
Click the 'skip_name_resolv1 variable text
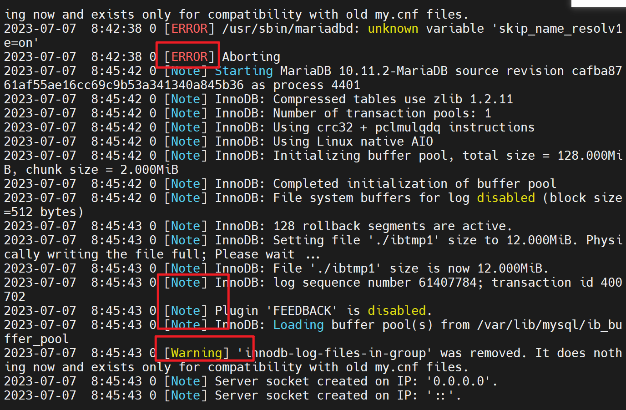(556, 29)
